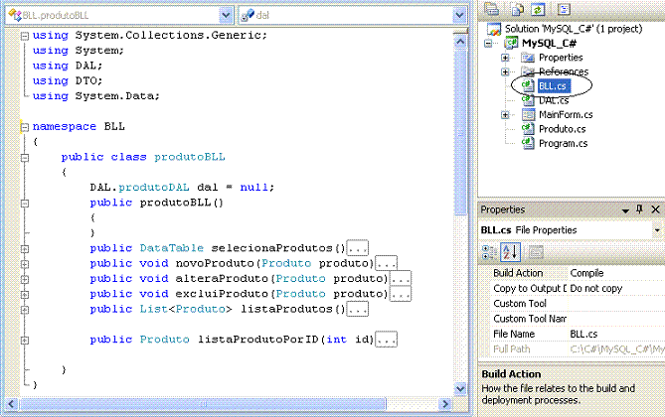This screenshot has width=665, height=417.
Task: Click the C# file icon beside Program.cs
Action: pos(528,143)
